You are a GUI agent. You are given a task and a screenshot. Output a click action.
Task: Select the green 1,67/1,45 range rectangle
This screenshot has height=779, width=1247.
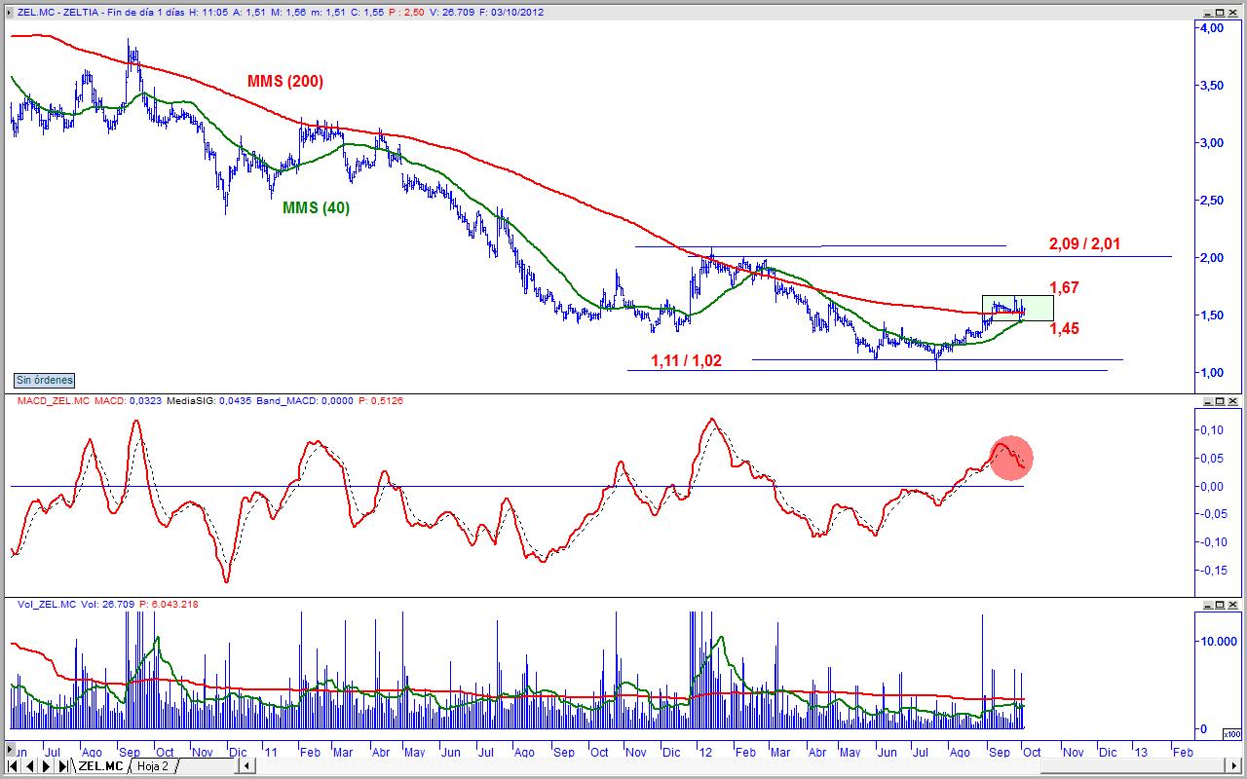coord(1017,308)
